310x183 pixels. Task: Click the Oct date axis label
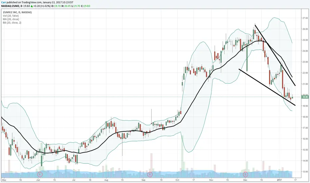(177, 180)
